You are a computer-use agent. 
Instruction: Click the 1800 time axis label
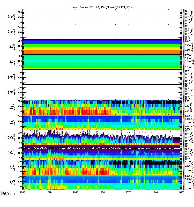(x=182, y=192)
